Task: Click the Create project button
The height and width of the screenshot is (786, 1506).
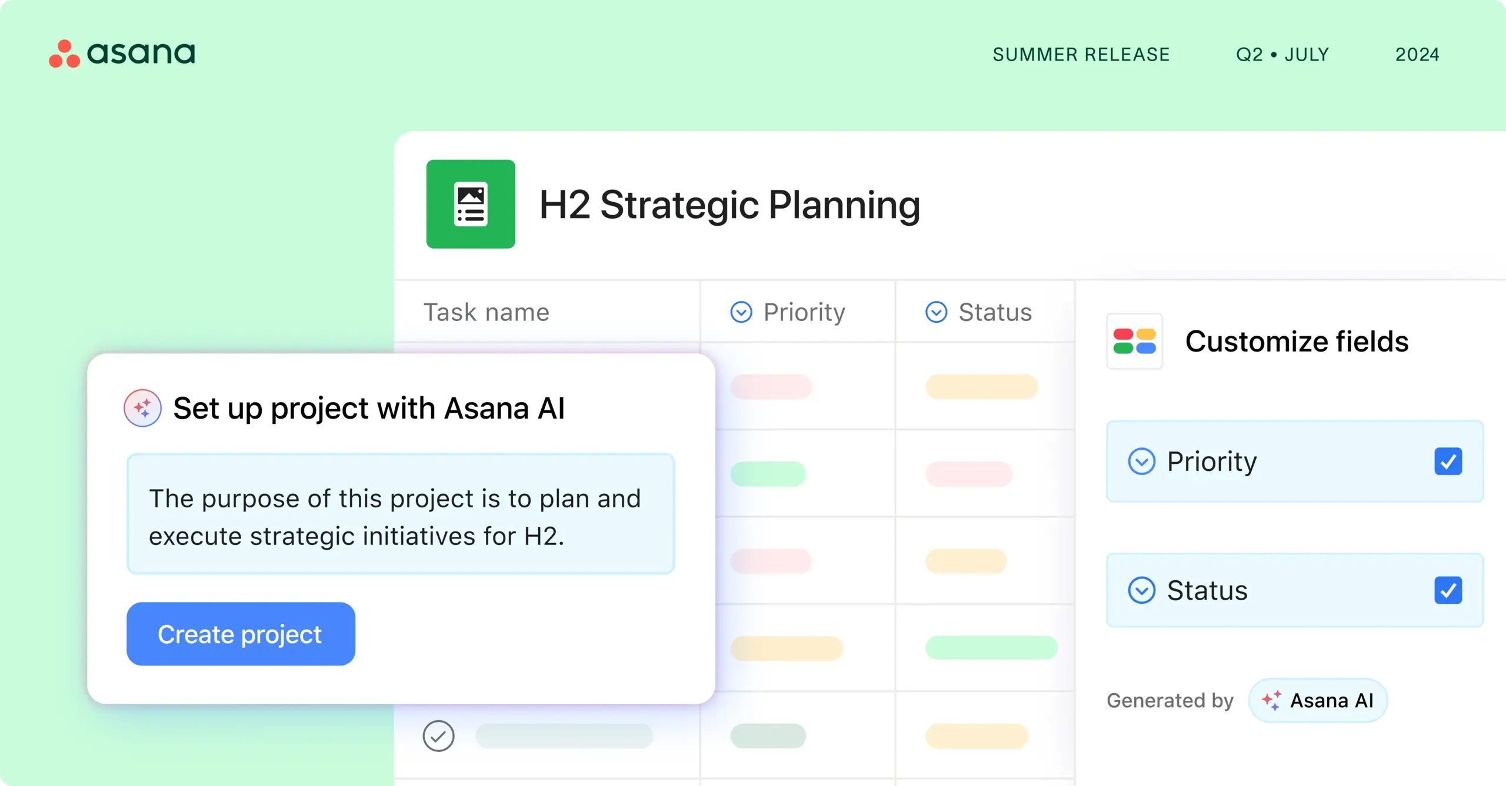Action: click(241, 634)
